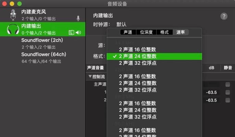
Task: Click the large microphone icon for 内建麦克风
Action: (x=13, y=15)
